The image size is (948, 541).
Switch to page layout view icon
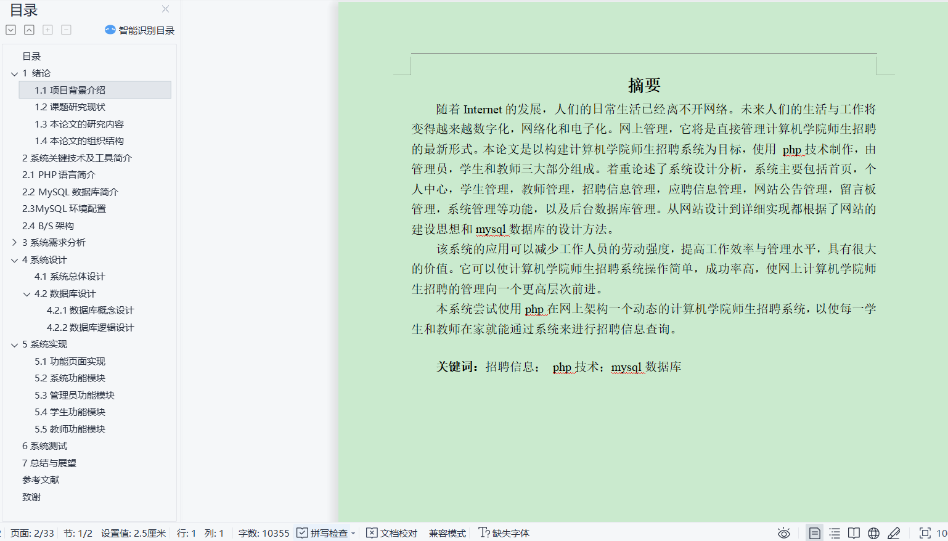click(814, 533)
